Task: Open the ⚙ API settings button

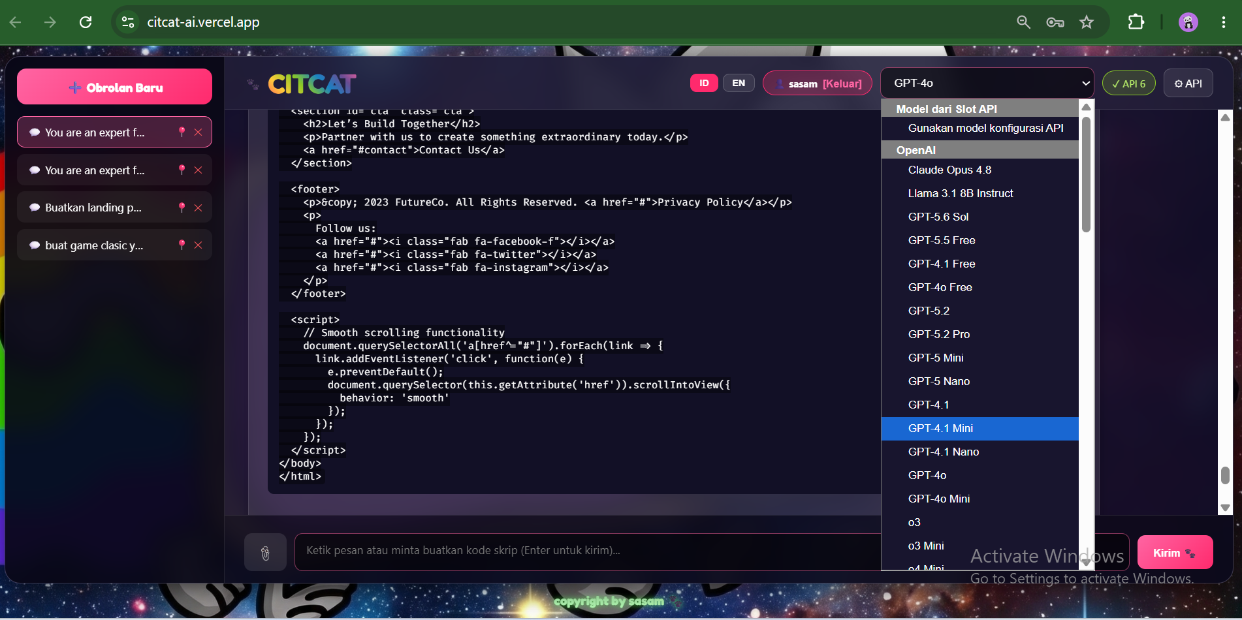Action: (x=1188, y=84)
